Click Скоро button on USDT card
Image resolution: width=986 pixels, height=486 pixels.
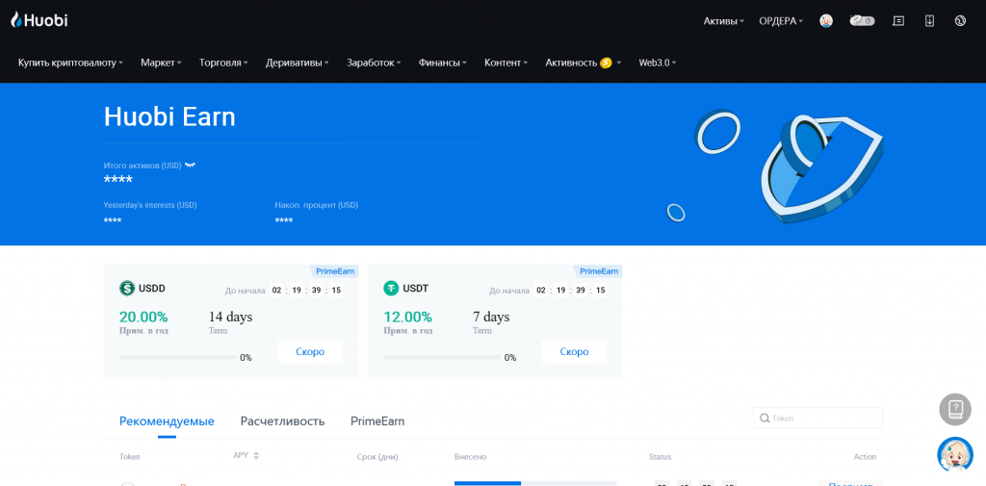coord(574,352)
